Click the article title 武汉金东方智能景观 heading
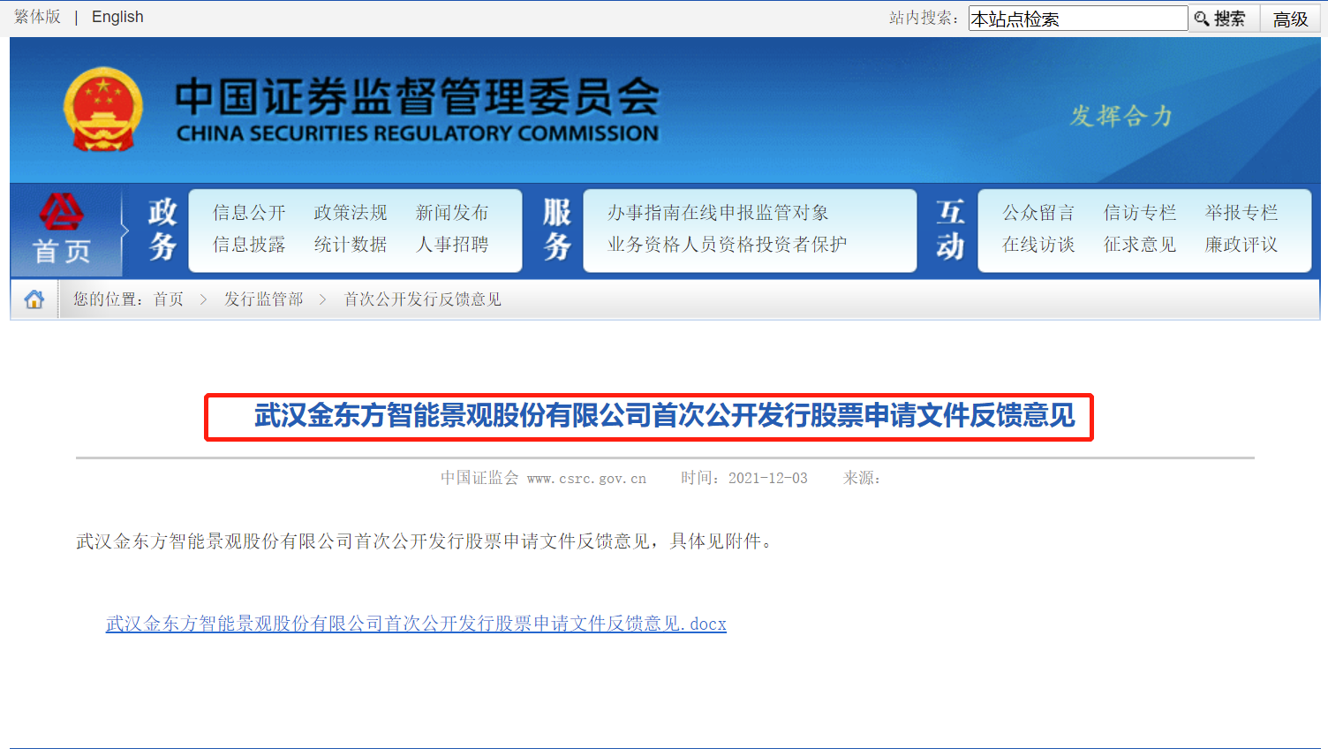Image resolution: width=1328 pixels, height=749 pixels. [664, 415]
